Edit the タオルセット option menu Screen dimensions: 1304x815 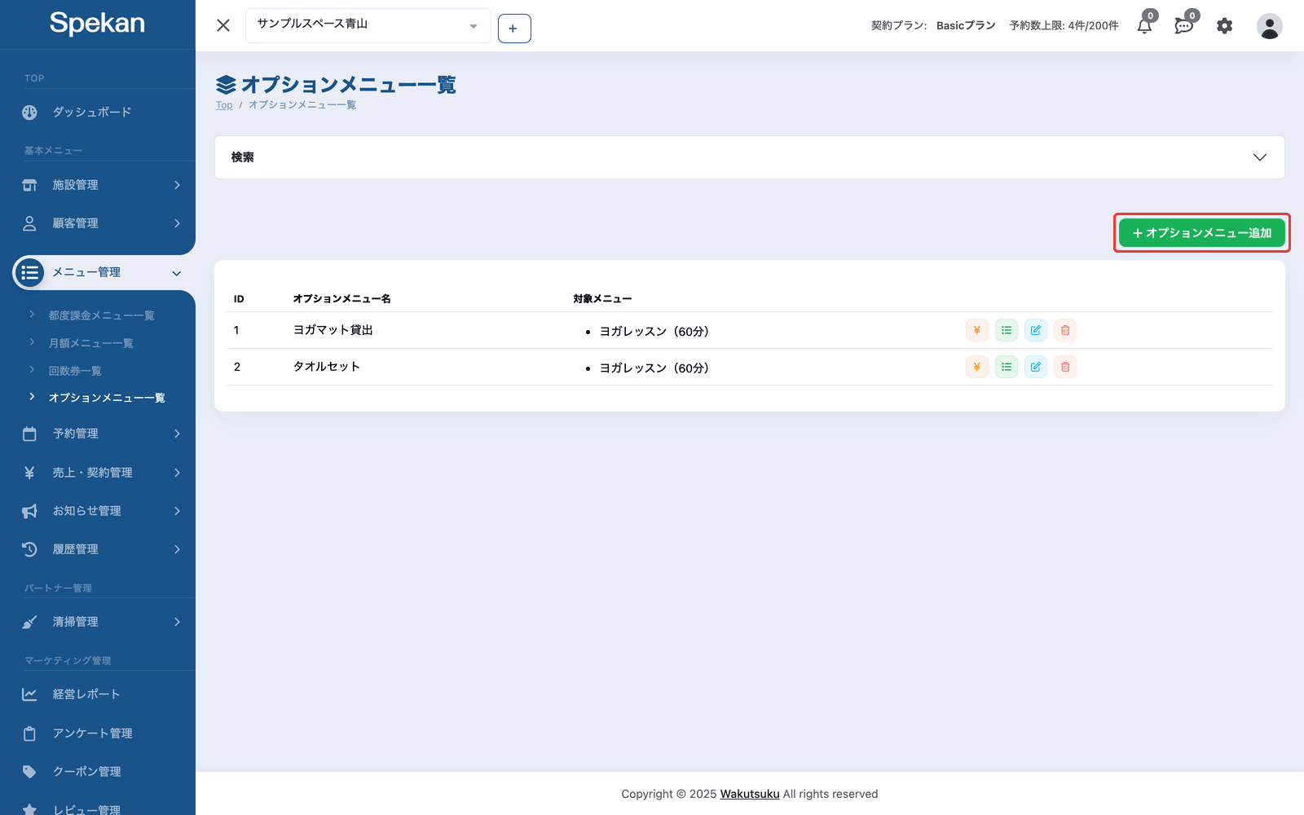coord(1035,367)
